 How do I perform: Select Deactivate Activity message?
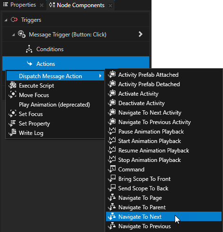coord(164,103)
